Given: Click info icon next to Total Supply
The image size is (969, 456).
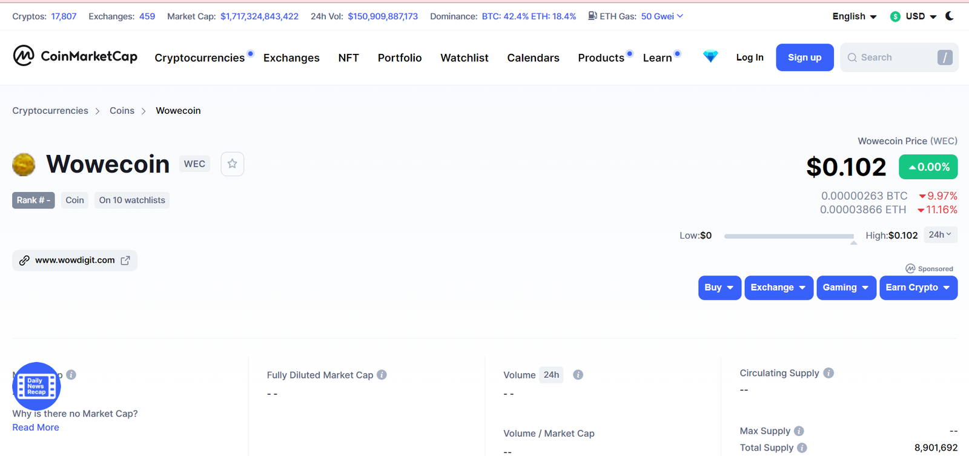Looking at the screenshot, I should tap(802, 448).
